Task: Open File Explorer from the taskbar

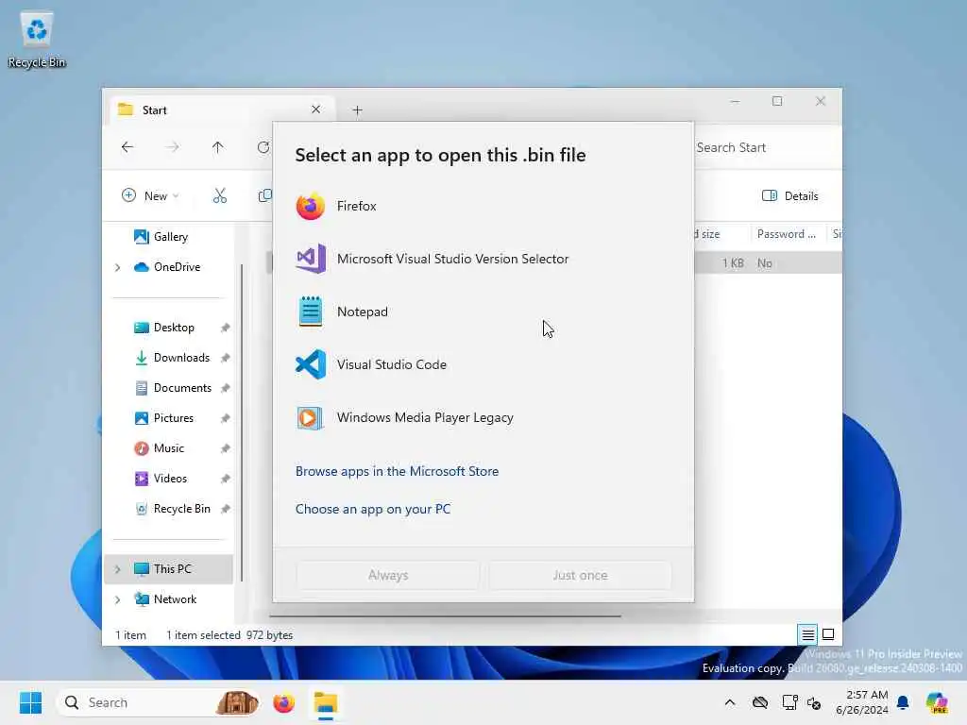Action: click(x=325, y=702)
